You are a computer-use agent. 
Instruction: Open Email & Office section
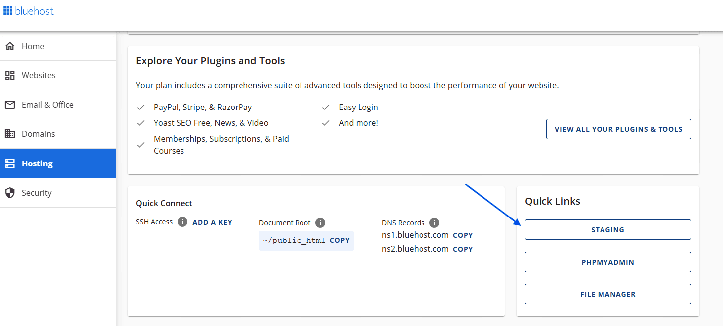(x=58, y=105)
